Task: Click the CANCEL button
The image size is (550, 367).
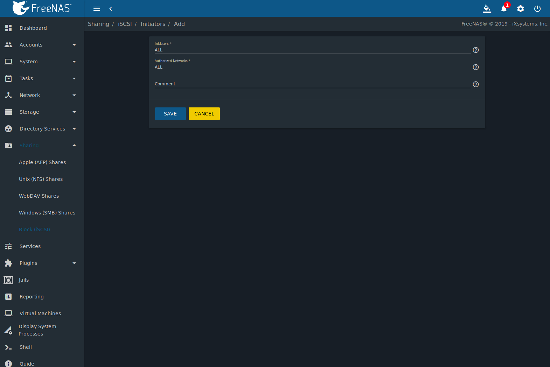Action: tap(204, 114)
